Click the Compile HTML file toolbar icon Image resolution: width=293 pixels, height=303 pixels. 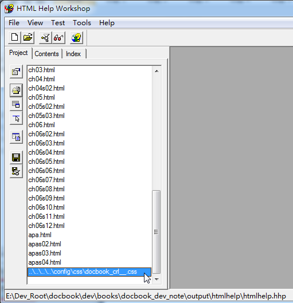45,37
